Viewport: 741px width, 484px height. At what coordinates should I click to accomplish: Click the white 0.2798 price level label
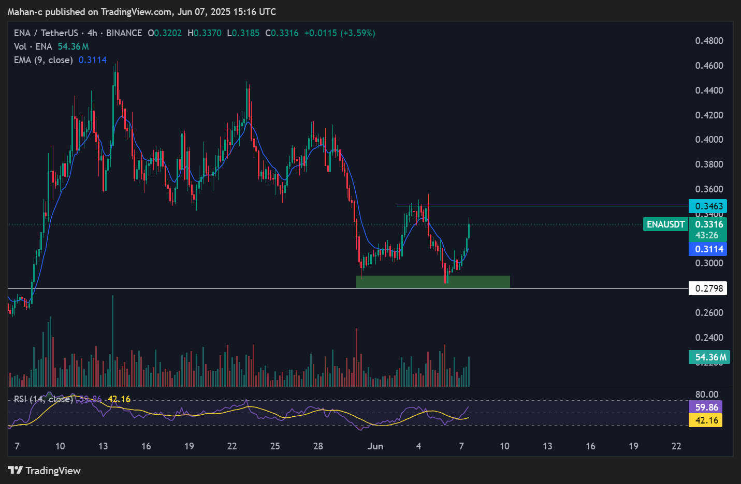[708, 288]
